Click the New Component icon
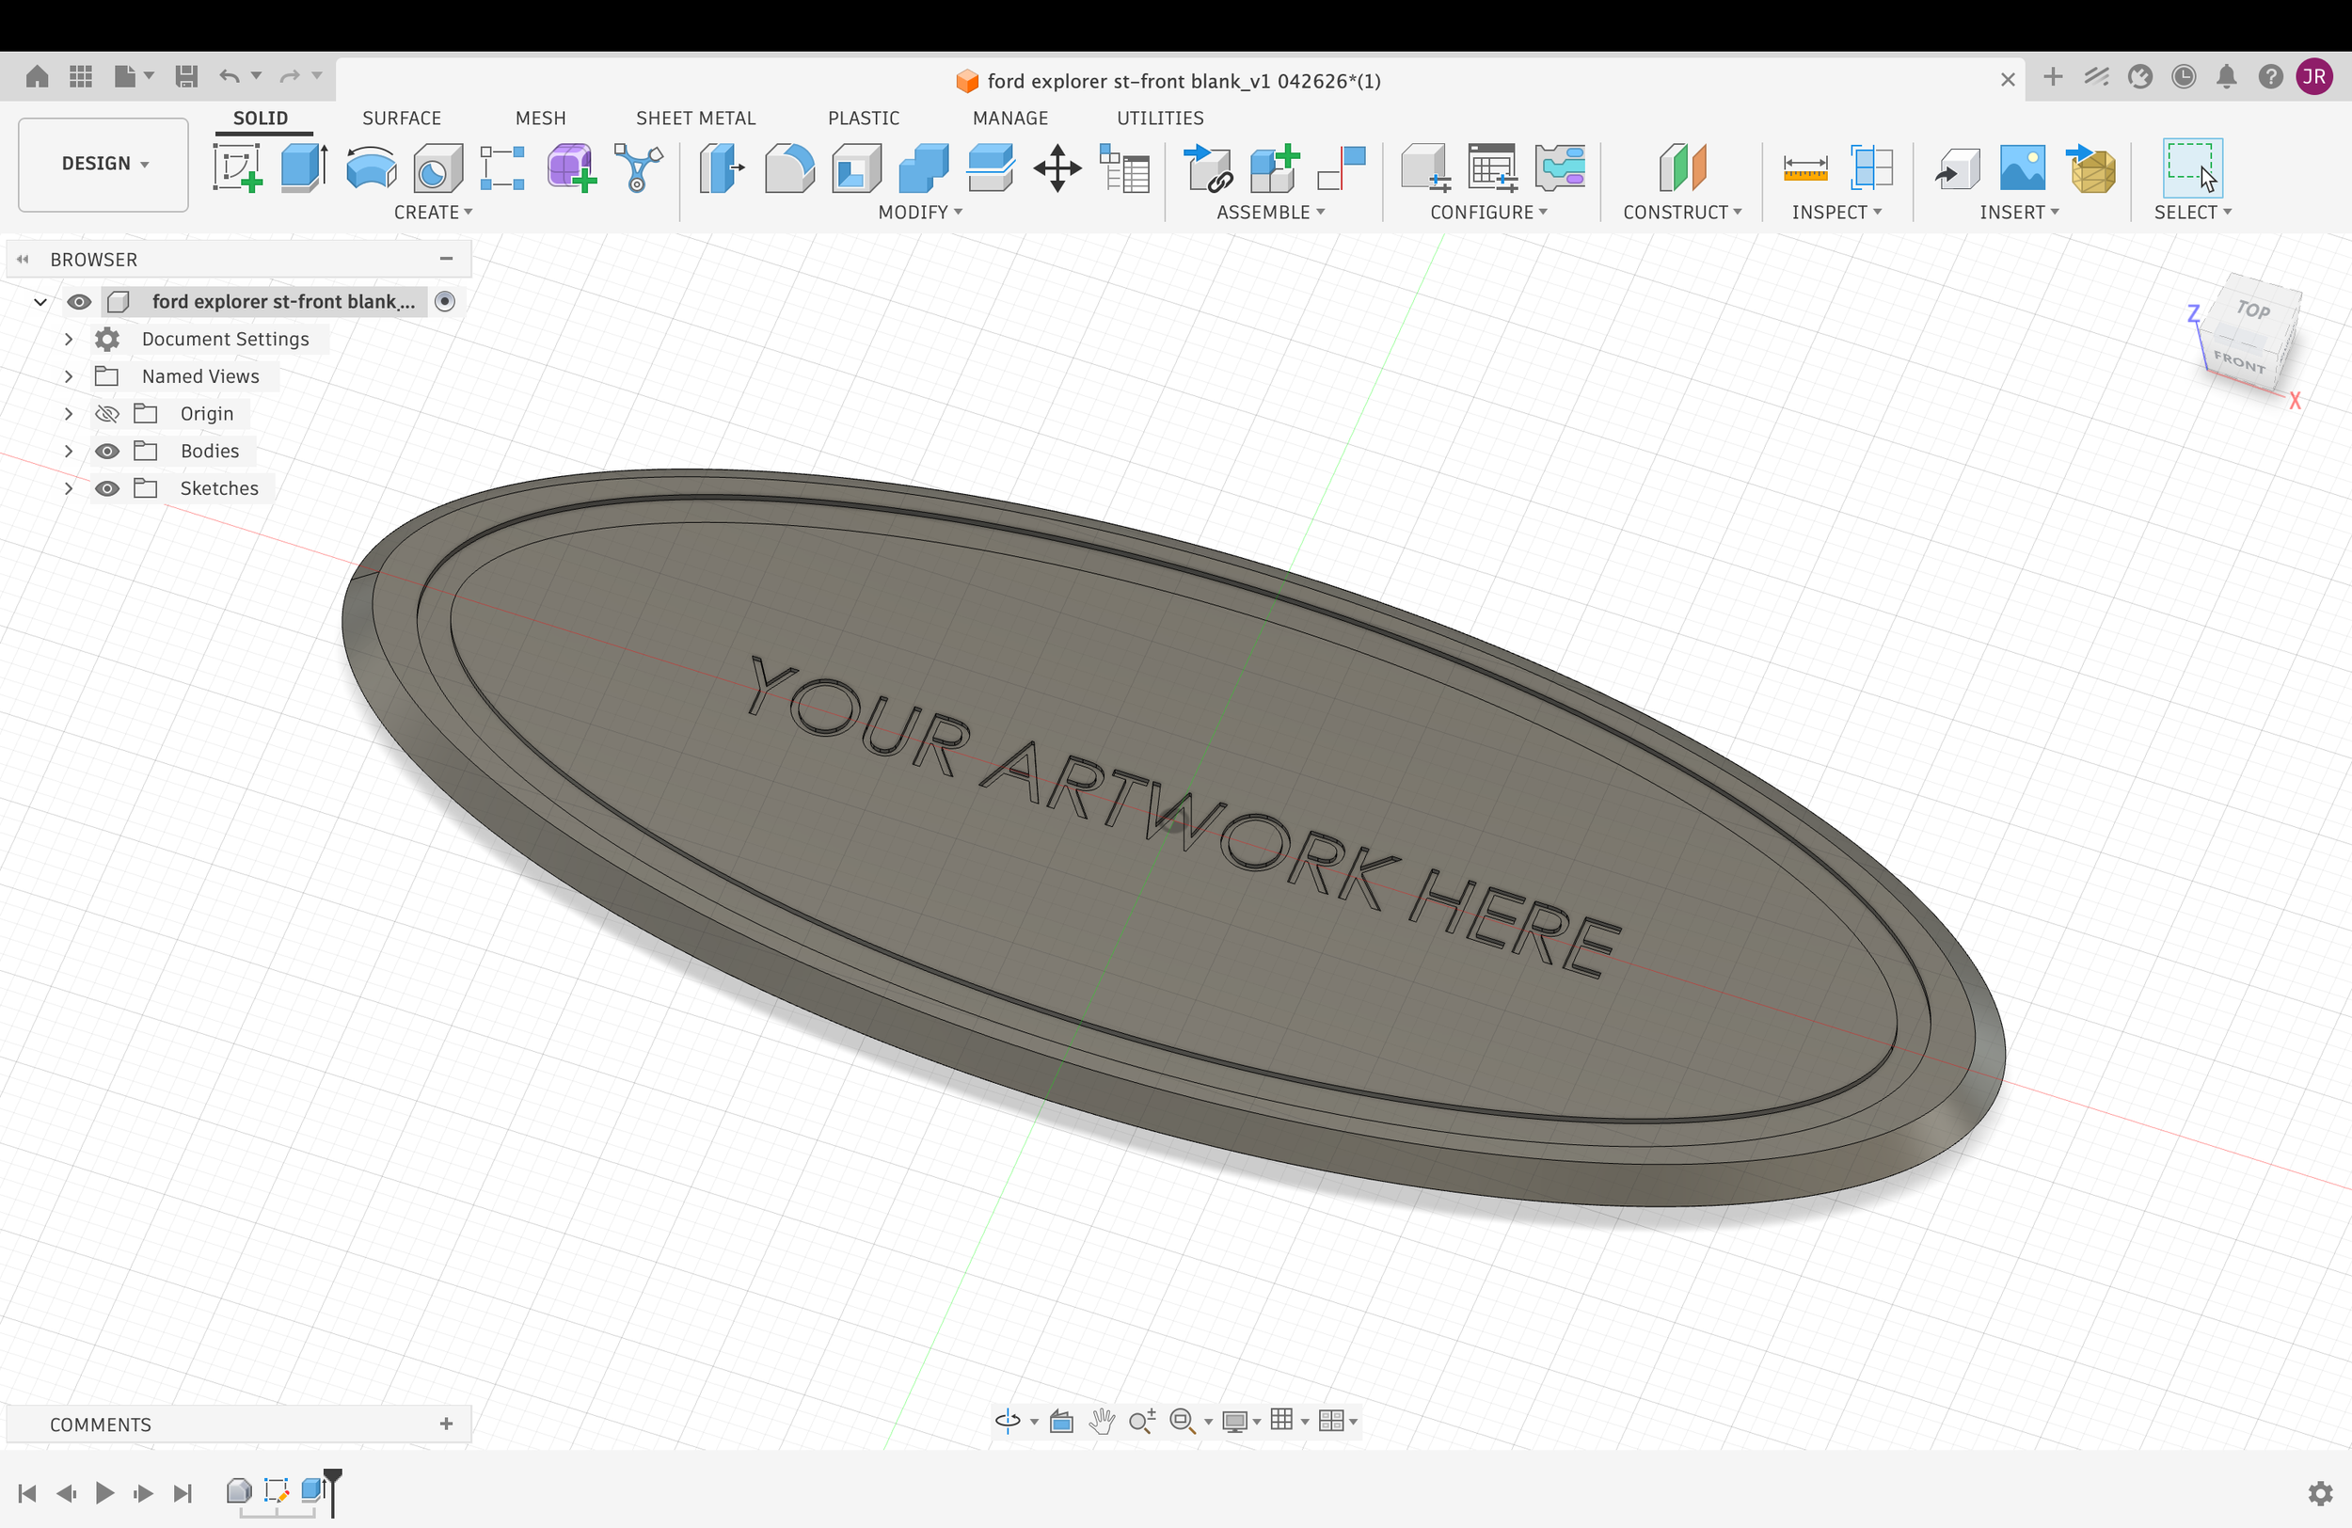2352x1528 pixels. (1275, 167)
